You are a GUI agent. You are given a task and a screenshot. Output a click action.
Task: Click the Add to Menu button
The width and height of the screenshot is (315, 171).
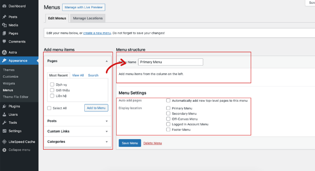pos(96,108)
